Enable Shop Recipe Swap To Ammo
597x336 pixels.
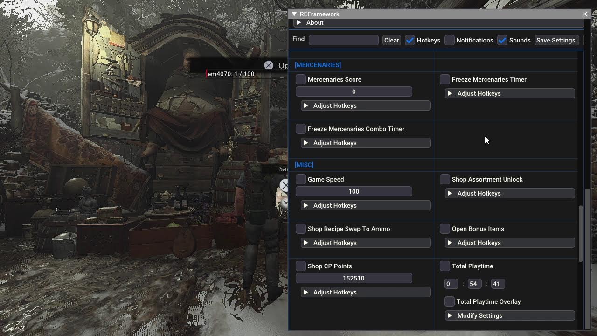click(301, 229)
